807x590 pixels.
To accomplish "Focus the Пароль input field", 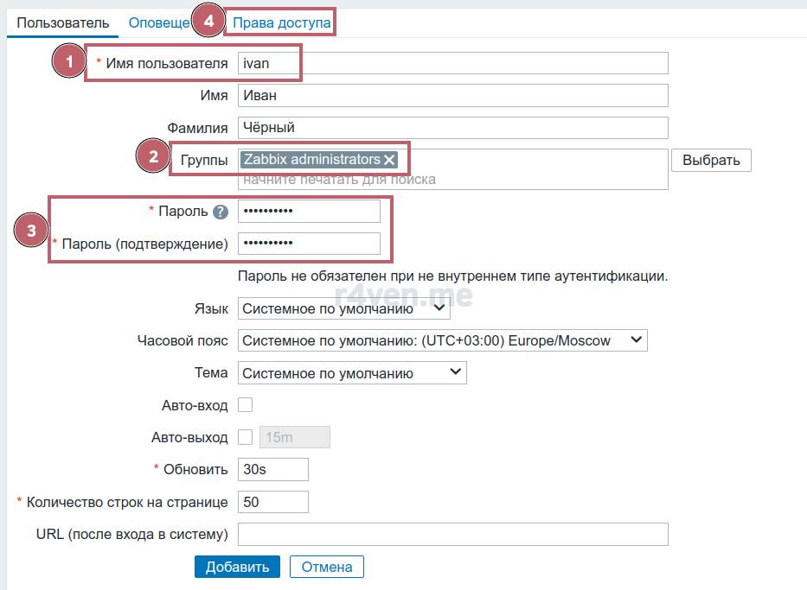I will pyautogui.click(x=309, y=211).
